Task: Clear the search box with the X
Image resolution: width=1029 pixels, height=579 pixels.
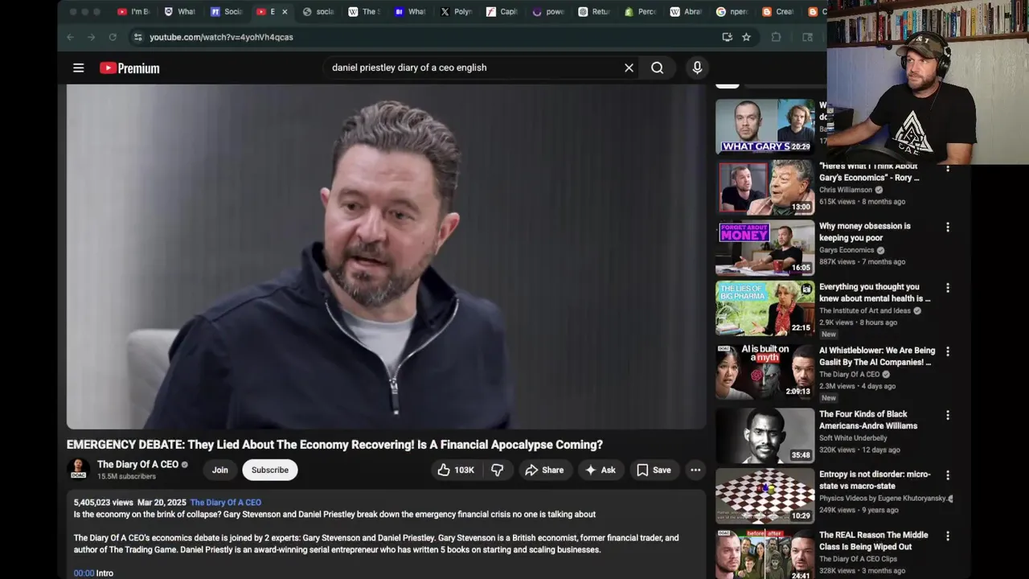Action: point(629,68)
